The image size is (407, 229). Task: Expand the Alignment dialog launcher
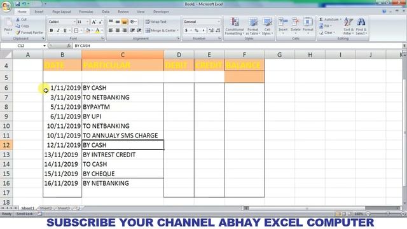(178, 38)
